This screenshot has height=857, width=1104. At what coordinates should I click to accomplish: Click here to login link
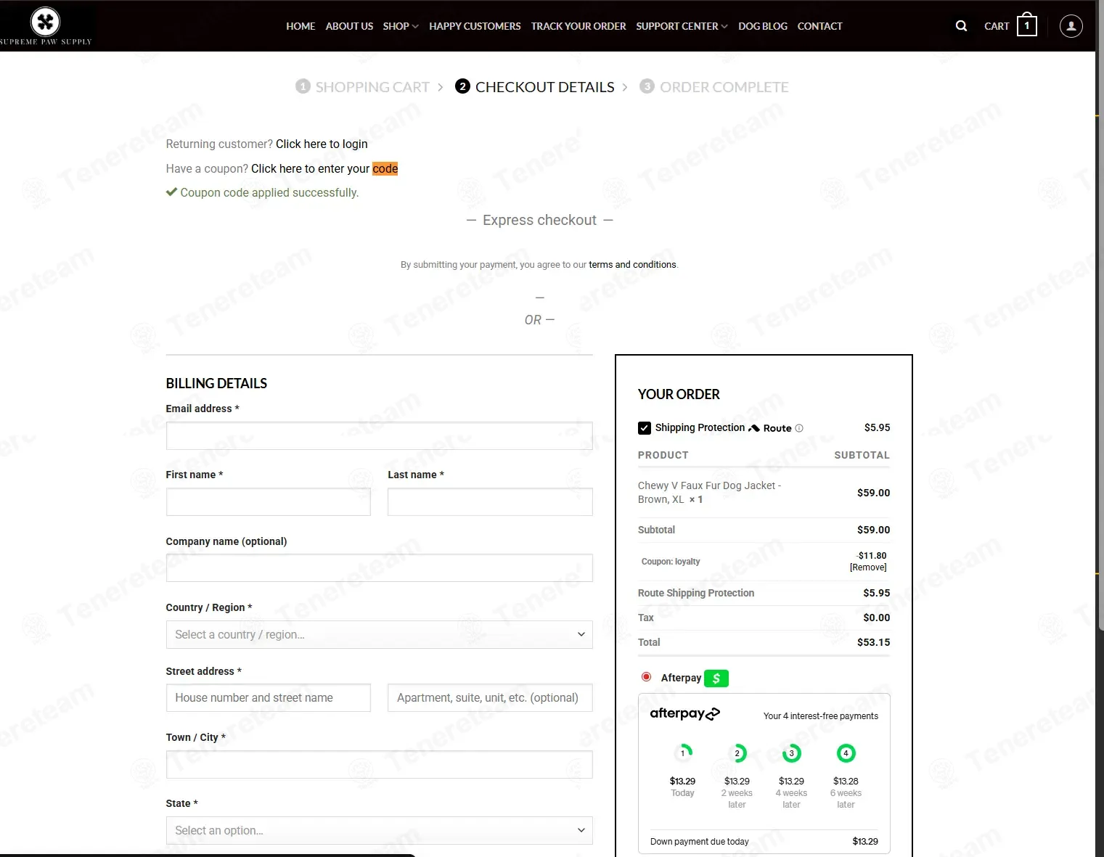click(x=322, y=144)
